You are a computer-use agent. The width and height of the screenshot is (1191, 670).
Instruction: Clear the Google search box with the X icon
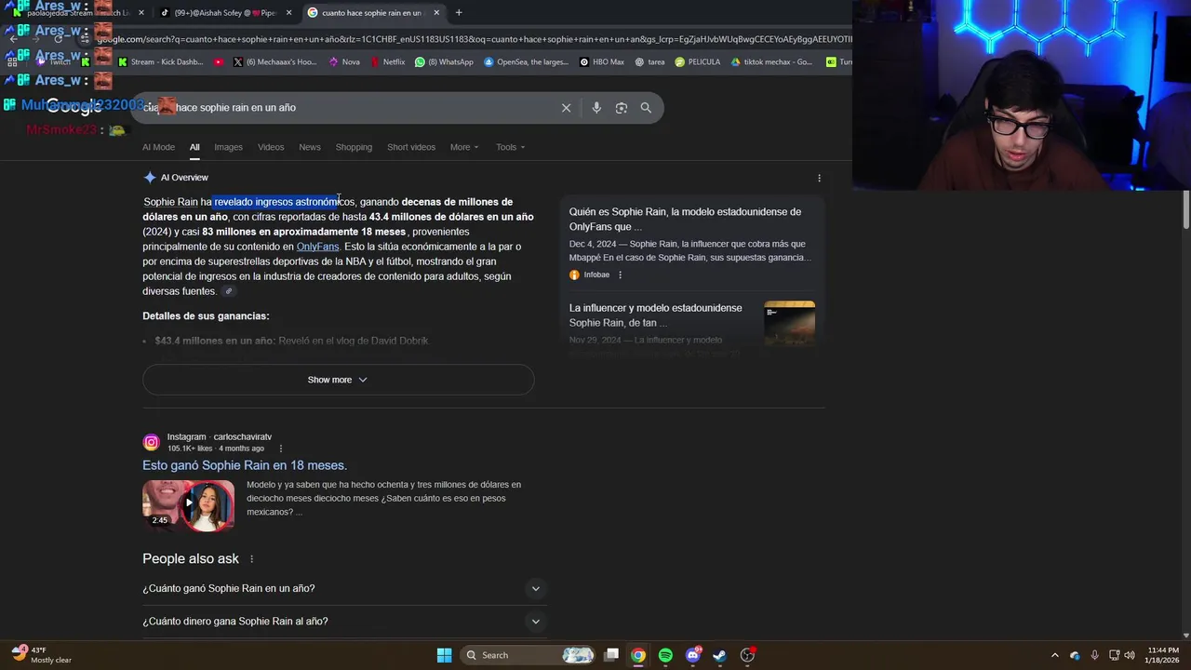(x=566, y=108)
